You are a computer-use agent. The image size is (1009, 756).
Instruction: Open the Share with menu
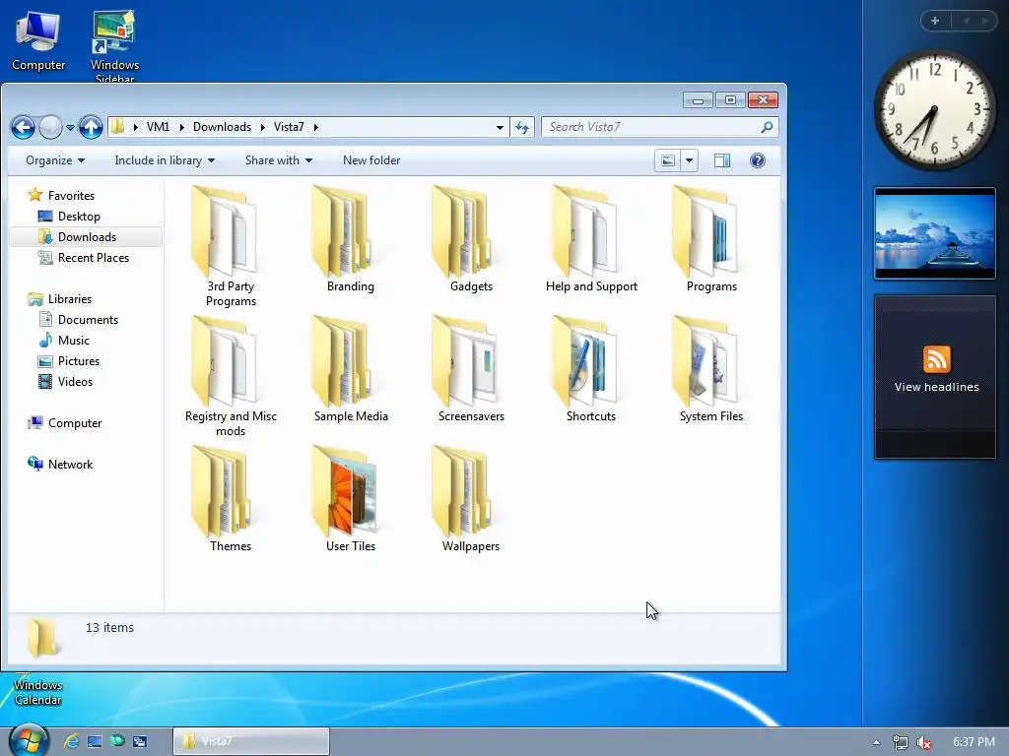[279, 160]
